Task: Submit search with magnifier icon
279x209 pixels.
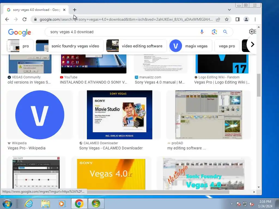Action: click(225, 32)
